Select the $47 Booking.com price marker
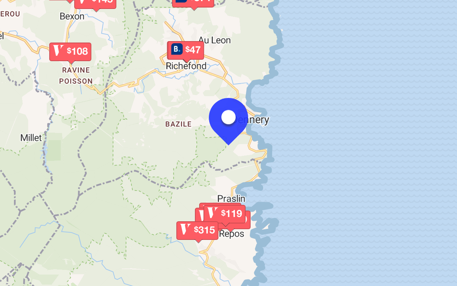This screenshot has height=286, width=457. point(186,50)
